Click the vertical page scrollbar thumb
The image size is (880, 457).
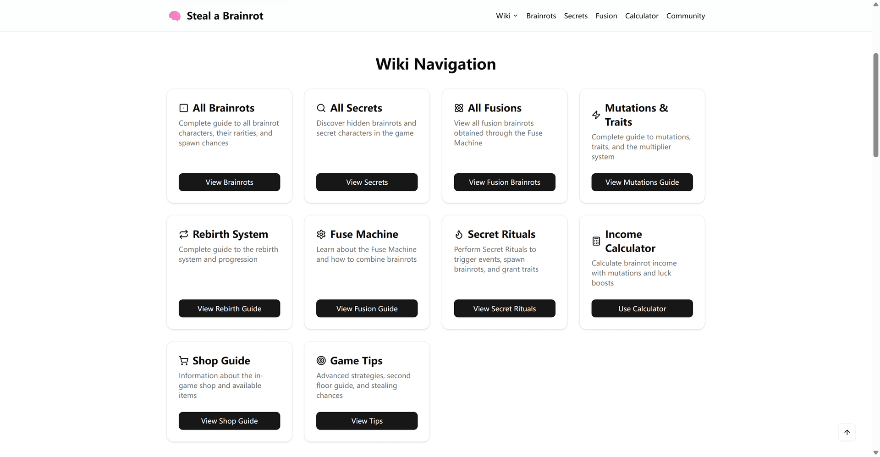click(x=875, y=105)
